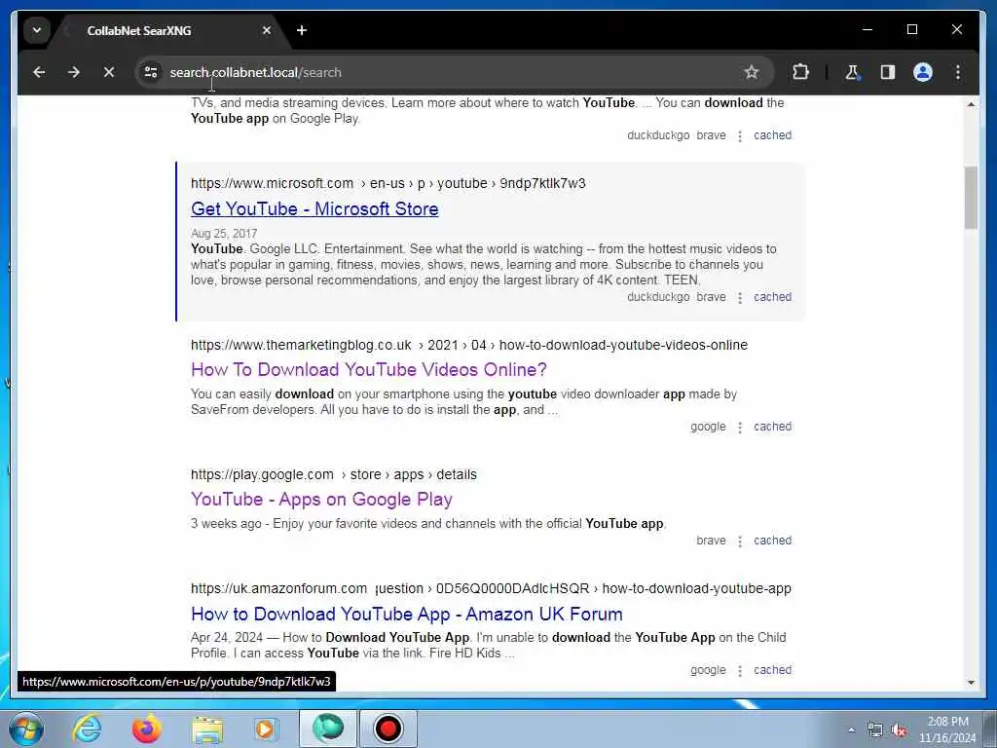997x748 pixels.
Task: Open cached link for Microsoft Store result
Action: coord(772,297)
